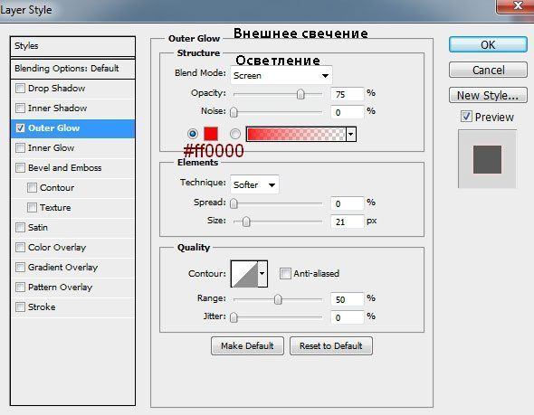Click the red glow color swatch
Screen dimensions: 534x415
pyautogui.click(x=211, y=134)
